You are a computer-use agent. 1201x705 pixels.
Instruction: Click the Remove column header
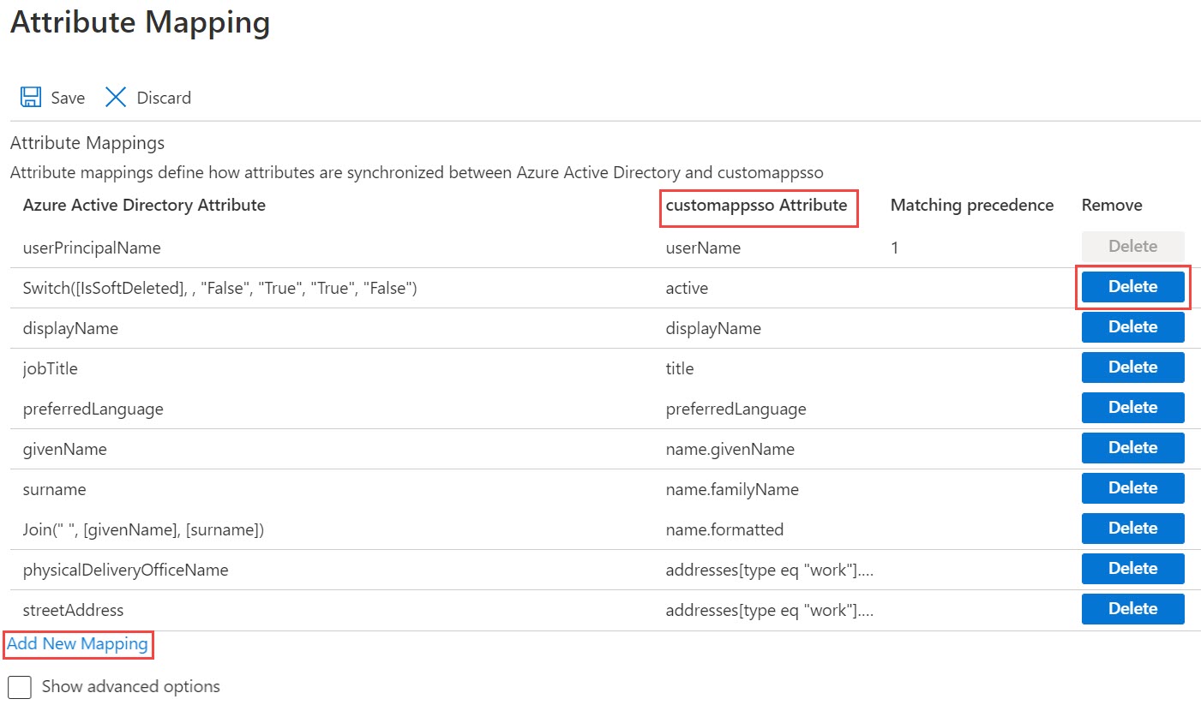pos(1112,206)
